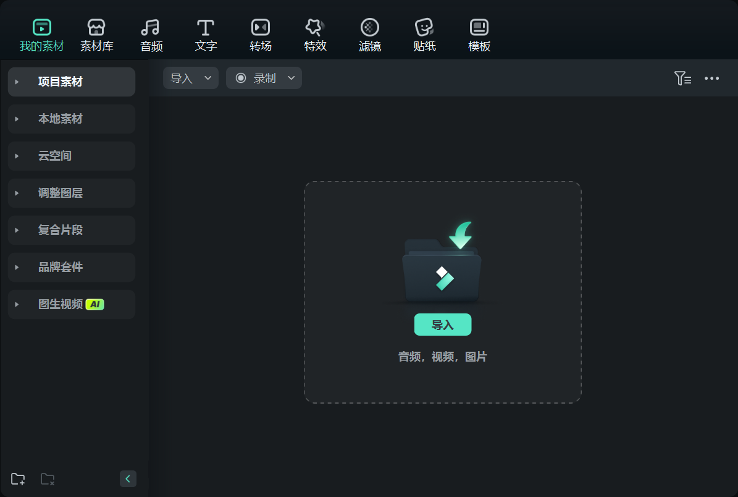738x497 pixels.
Task: Expand the 云空间 cloud section
Action: coord(17,156)
